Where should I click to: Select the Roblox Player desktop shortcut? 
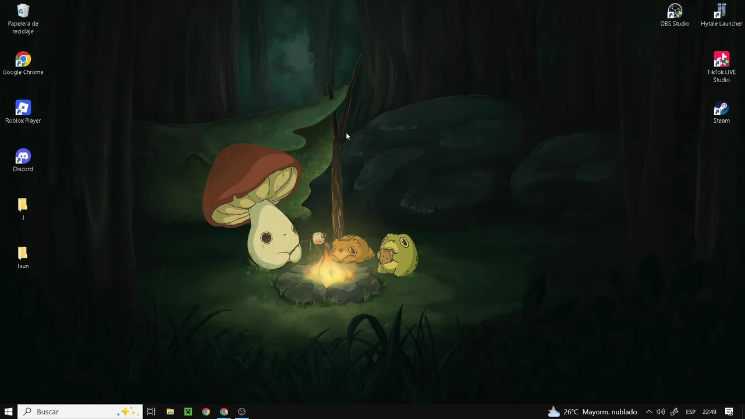[23, 112]
